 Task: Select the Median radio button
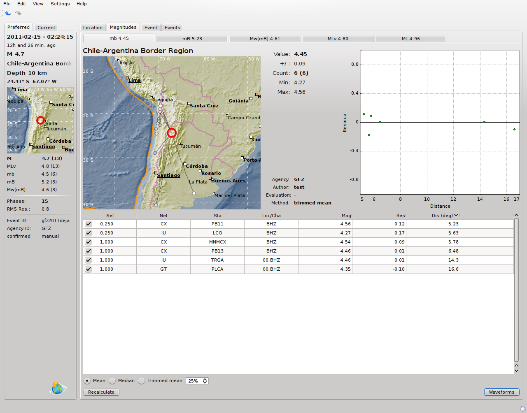(x=112, y=381)
